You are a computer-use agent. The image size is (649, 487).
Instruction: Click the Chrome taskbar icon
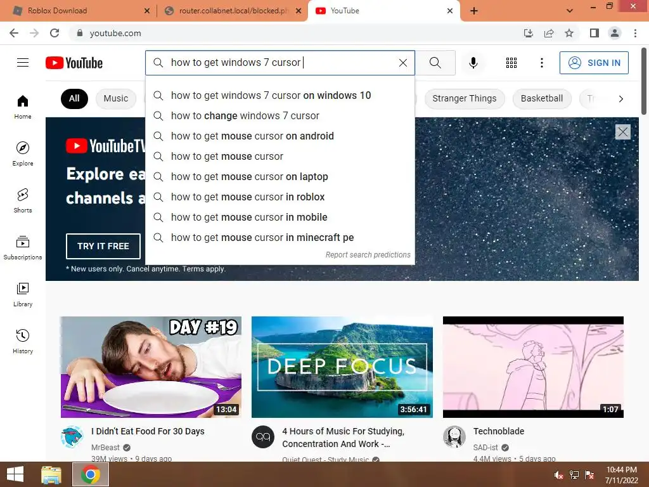click(x=91, y=474)
